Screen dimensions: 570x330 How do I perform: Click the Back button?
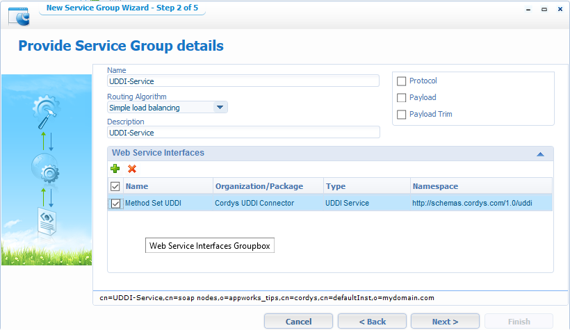coord(372,322)
